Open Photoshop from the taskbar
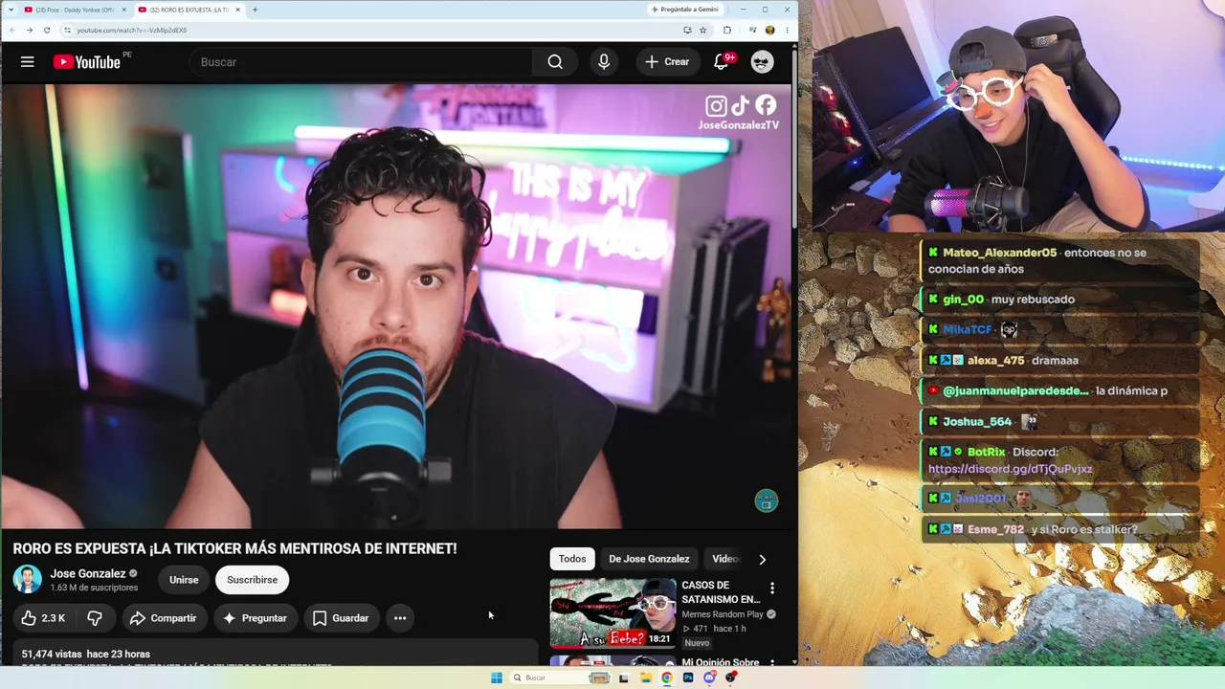This screenshot has width=1225, height=689. tap(688, 678)
